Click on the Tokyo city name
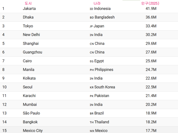The image size is (178, 133). (28, 26)
